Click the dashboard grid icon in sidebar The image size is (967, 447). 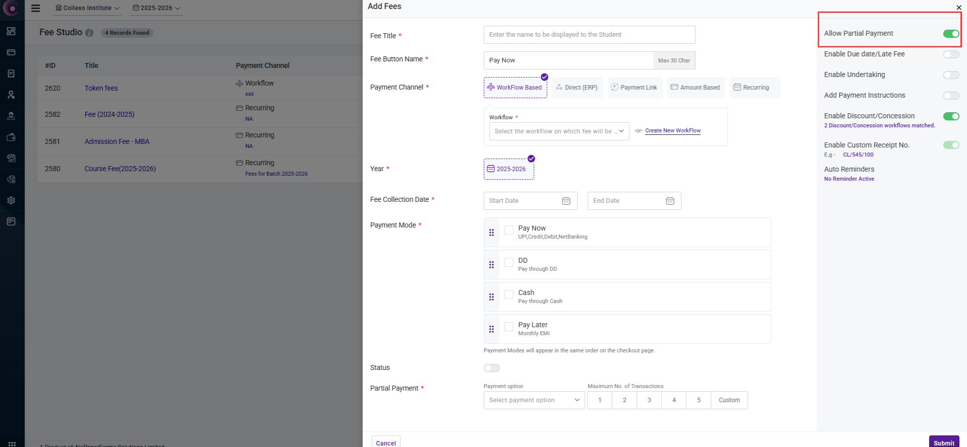(x=11, y=31)
